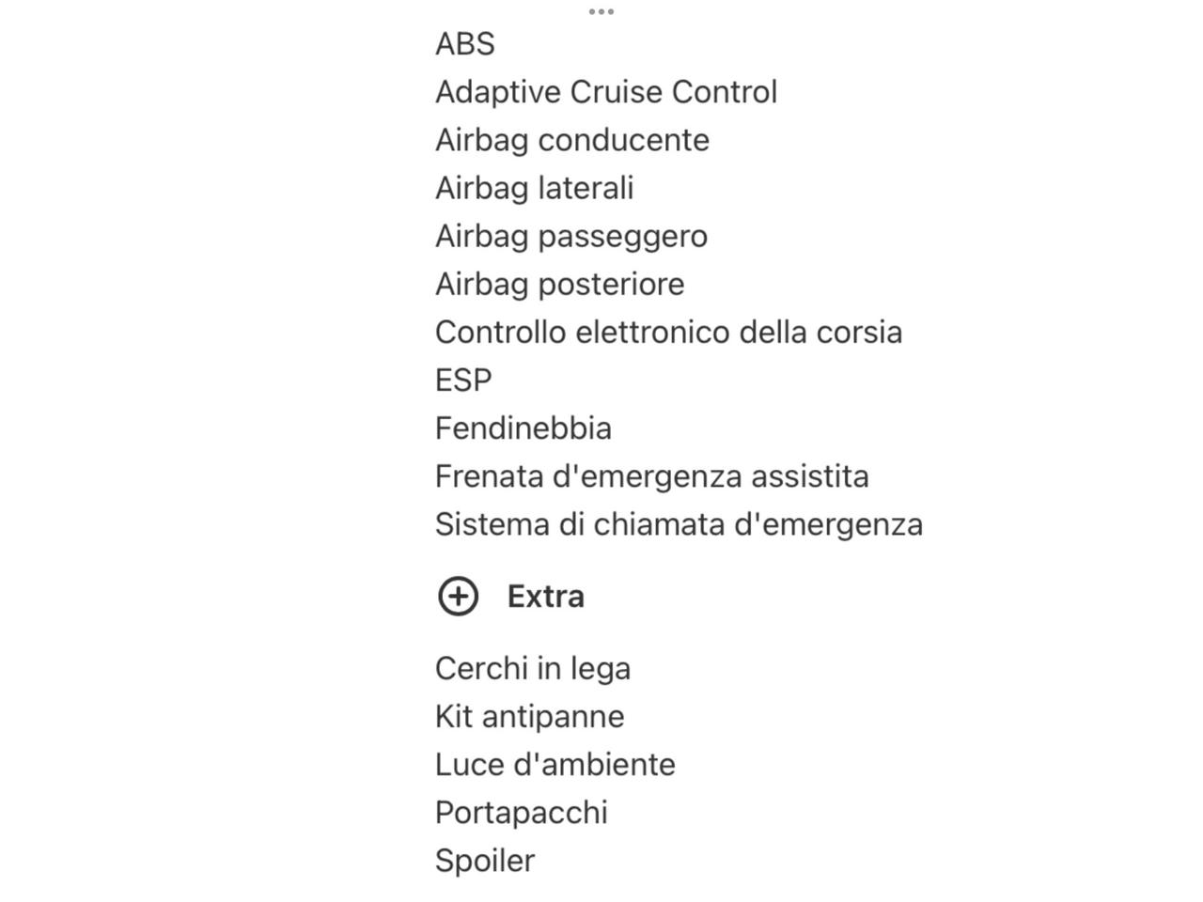
Task: Select Cerchi in lega under Extra
Action: click(x=533, y=667)
